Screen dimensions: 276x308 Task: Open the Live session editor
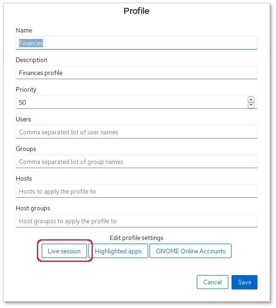pyautogui.click(x=64, y=251)
